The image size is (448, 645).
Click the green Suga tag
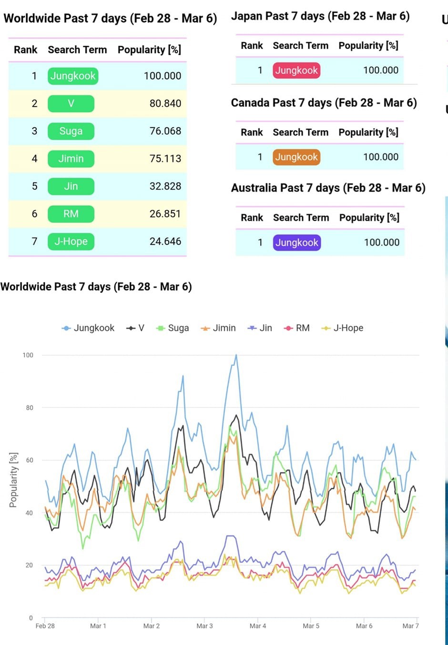point(71,131)
